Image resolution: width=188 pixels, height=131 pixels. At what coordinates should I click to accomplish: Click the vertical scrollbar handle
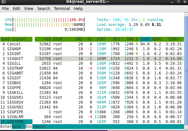(186, 71)
